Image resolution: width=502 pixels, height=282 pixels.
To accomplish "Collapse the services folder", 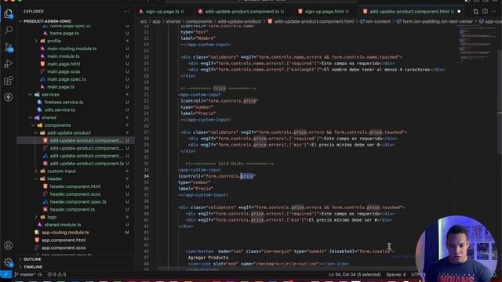I will click(x=31, y=95).
